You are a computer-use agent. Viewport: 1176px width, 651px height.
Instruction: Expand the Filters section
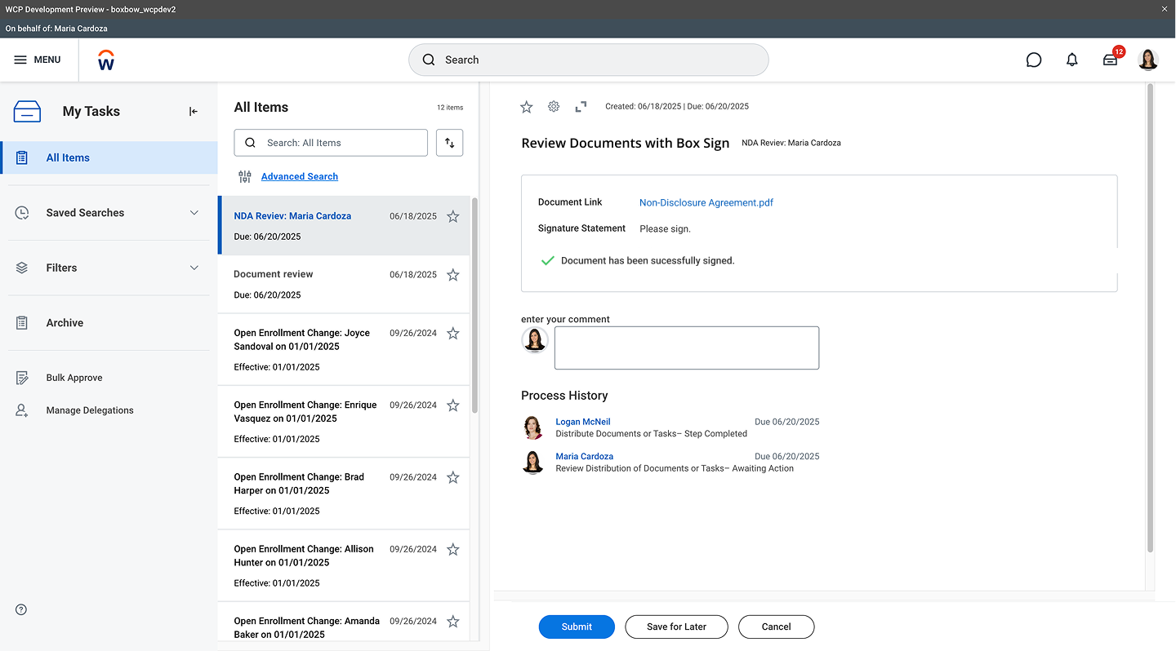coord(194,268)
